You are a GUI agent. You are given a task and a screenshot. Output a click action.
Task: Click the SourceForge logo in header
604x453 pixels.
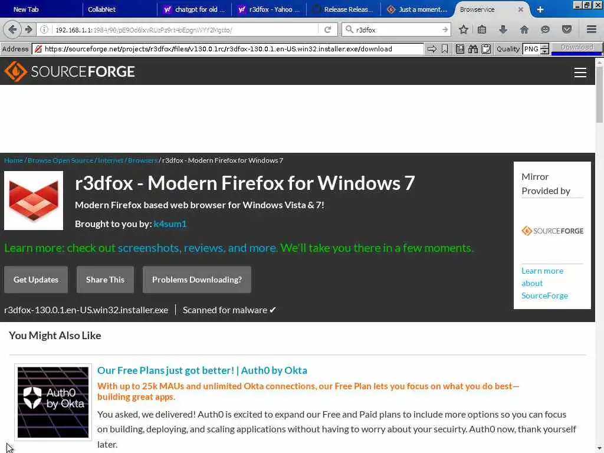tap(70, 71)
